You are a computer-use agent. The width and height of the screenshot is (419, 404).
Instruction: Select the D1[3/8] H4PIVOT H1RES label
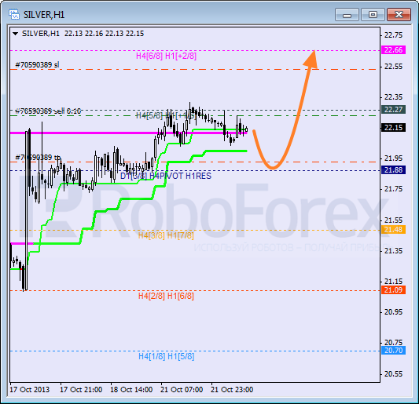click(166, 176)
